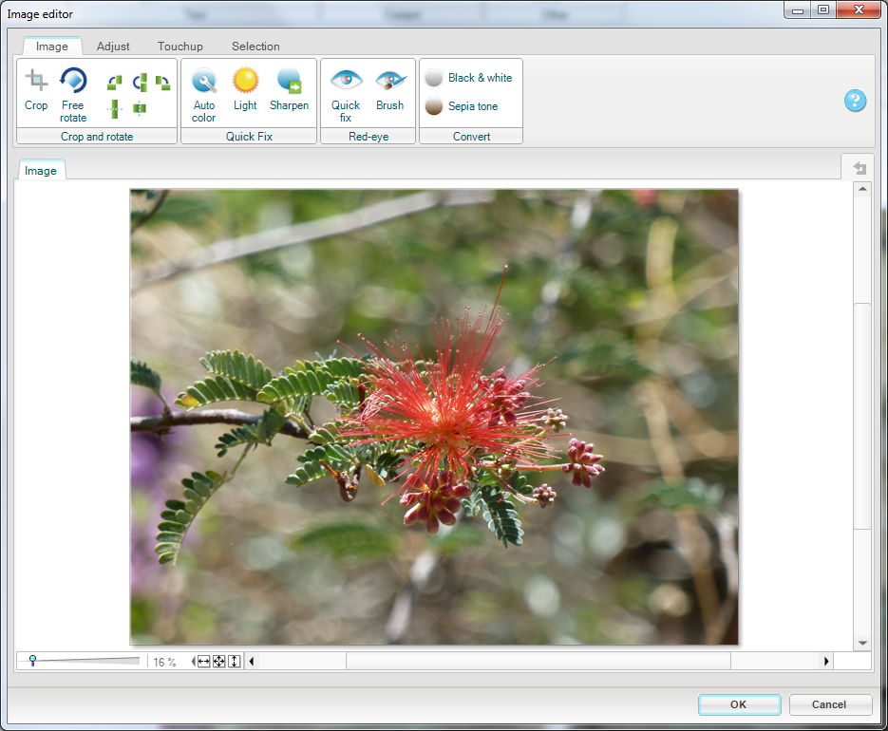Image resolution: width=888 pixels, height=731 pixels.
Task: Apply the Sharpen quick fix
Action: point(289,89)
